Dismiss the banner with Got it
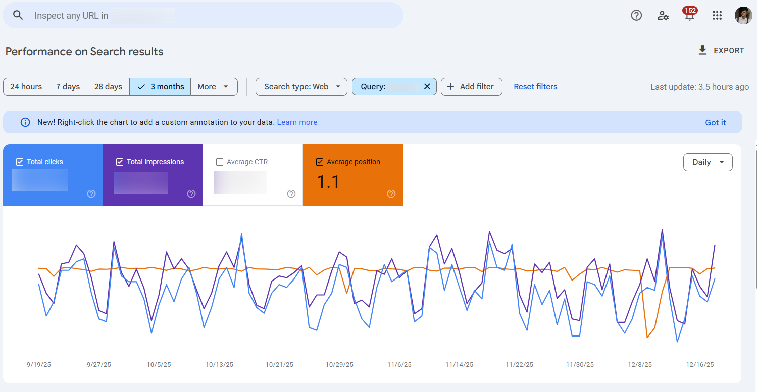 point(716,122)
